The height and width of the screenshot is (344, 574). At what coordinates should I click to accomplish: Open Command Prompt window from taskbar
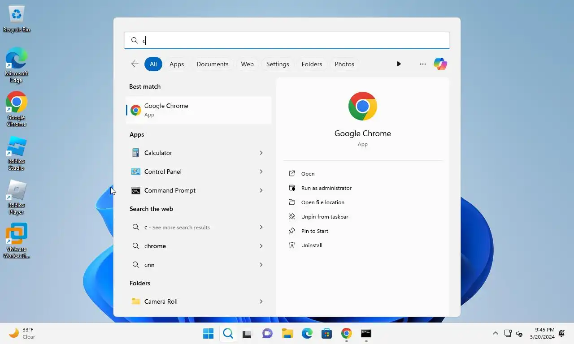click(366, 333)
